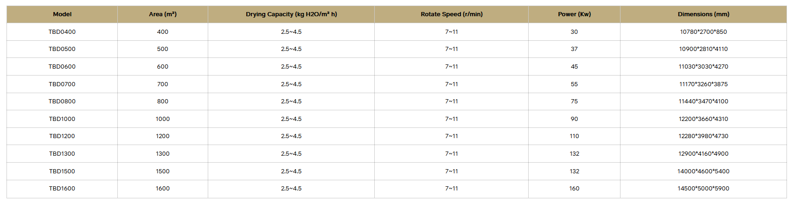This screenshot has height=209, width=793.
Task: Click the Drying Capacity column header
Action: coord(291,14)
